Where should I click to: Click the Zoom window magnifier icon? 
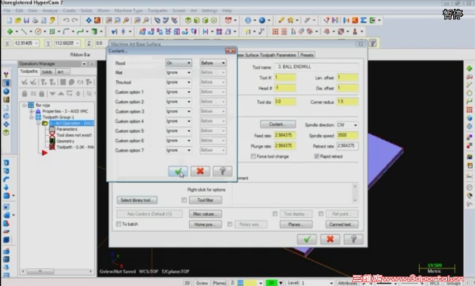(x=109, y=20)
